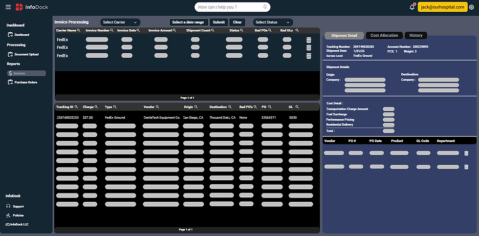The height and width of the screenshot is (236, 479).
Task: Click the Submit button
Action: coord(219,22)
